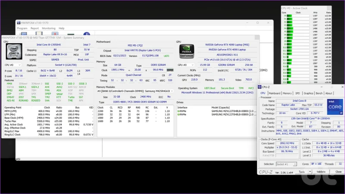Switch to the CPU tab in CPU-Z
Image resolution: width=345 pixels, height=194 pixels.
tap(263, 93)
